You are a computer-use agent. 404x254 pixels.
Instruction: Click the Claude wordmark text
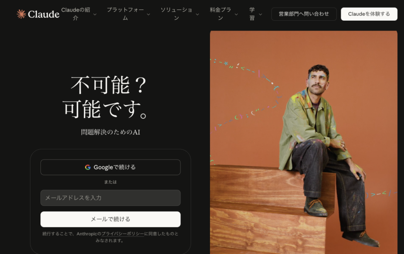click(x=44, y=14)
